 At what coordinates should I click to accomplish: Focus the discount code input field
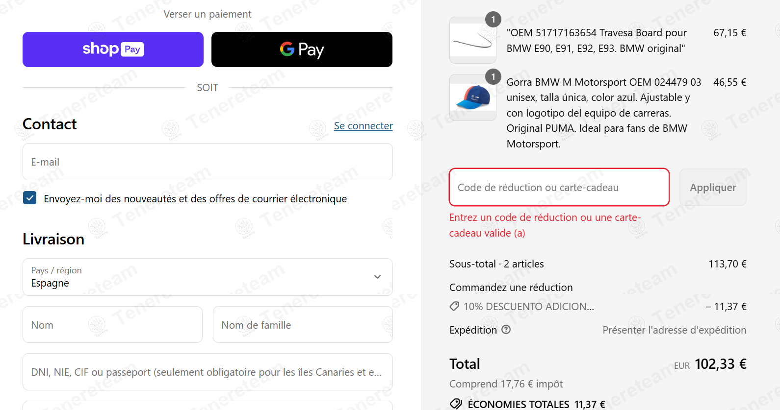coord(559,187)
